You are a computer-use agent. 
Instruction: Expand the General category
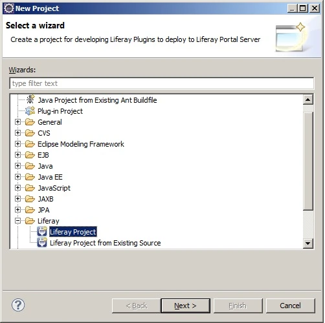17,122
